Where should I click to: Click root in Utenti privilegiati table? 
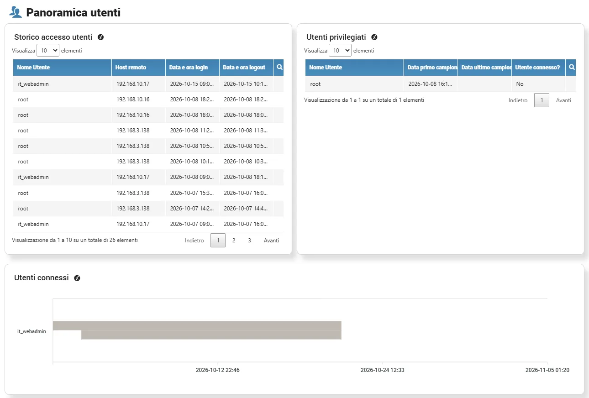[x=315, y=84]
